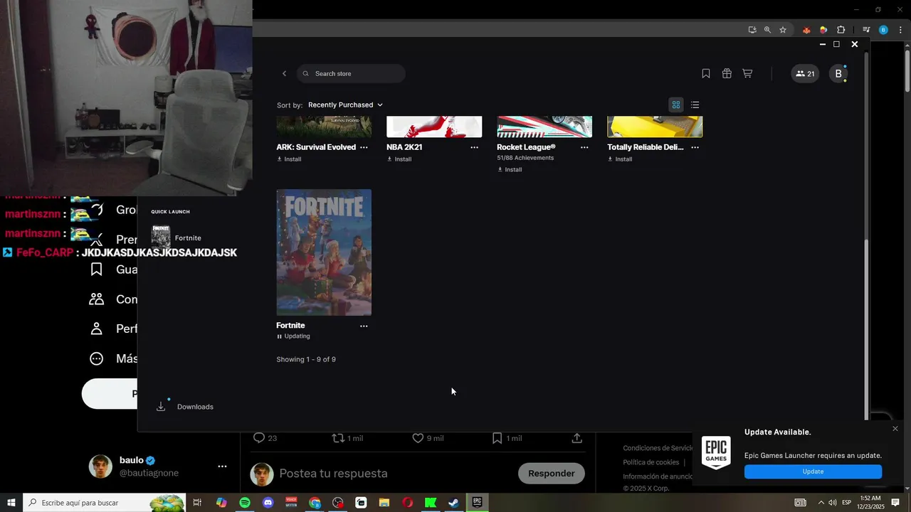The image size is (911, 512).
Task: Open the B profile avatar menu
Action: pyautogui.click(x=838, y=73)
